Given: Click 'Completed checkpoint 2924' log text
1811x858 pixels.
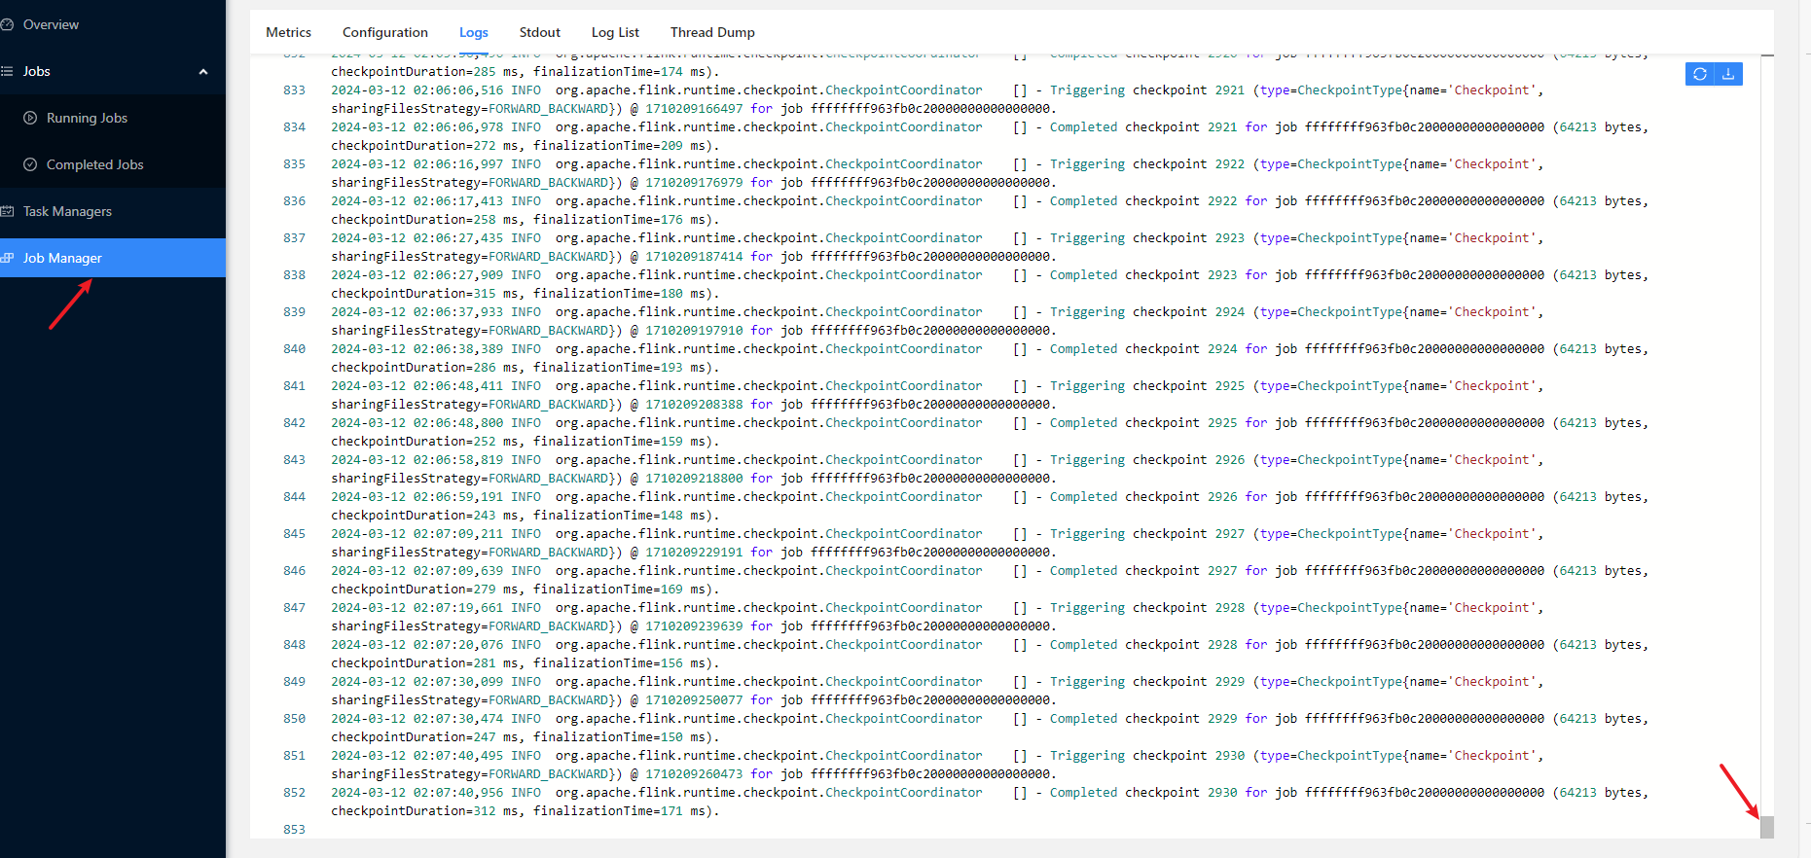Looking at the screenshot, I should 1143,349.
